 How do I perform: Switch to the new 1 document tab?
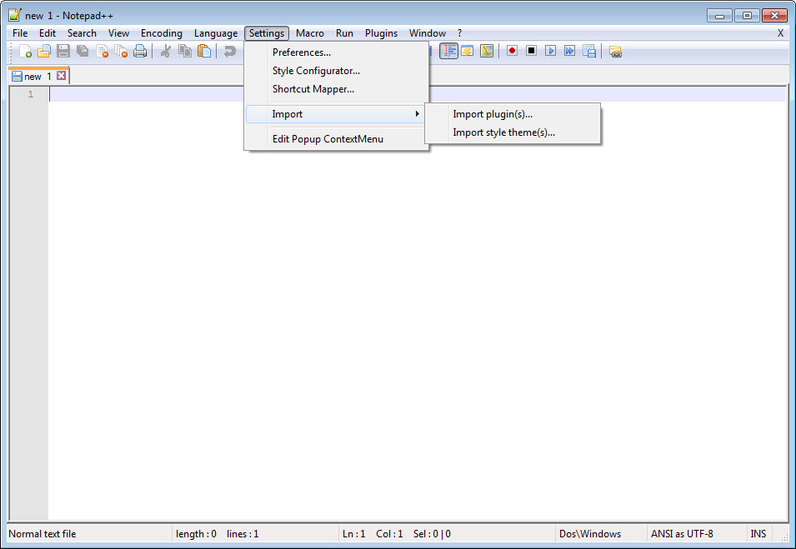pos(33,75)
